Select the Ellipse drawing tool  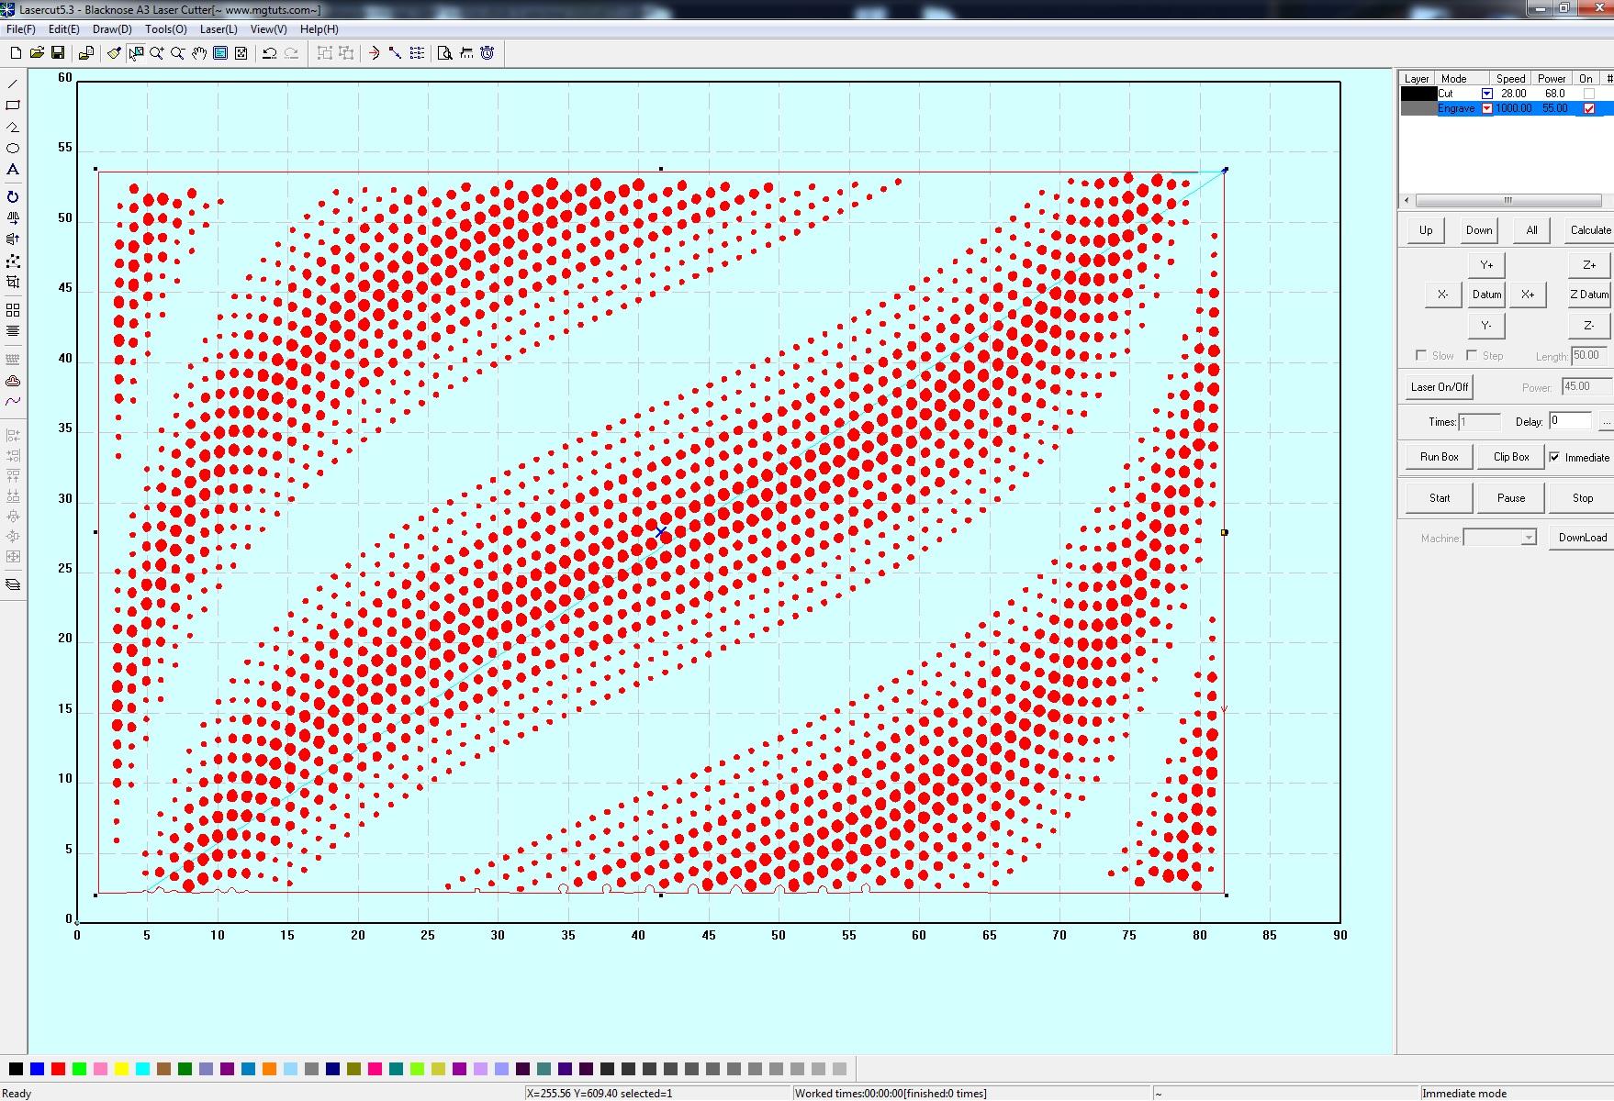(13, 149)
